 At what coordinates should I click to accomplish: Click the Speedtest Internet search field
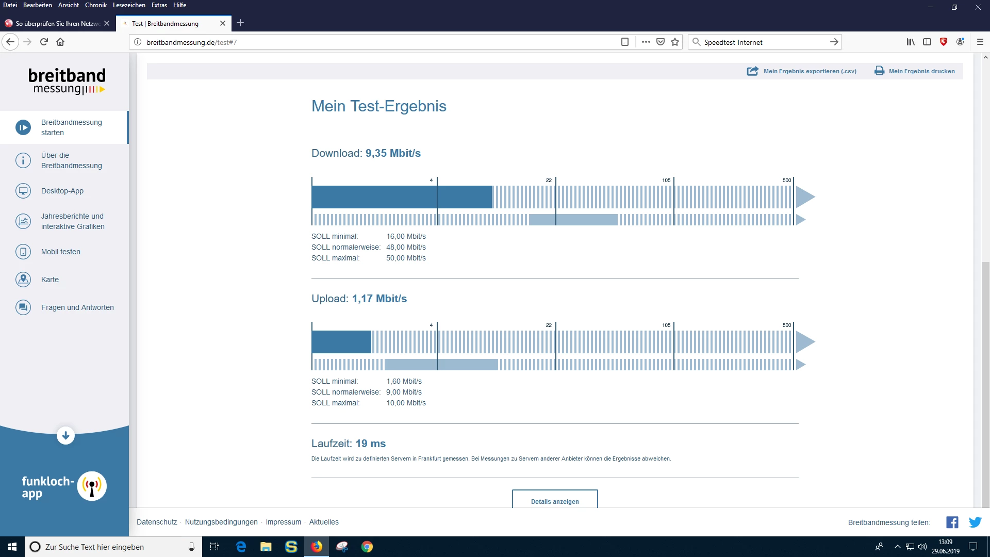(x=763, y=42)
